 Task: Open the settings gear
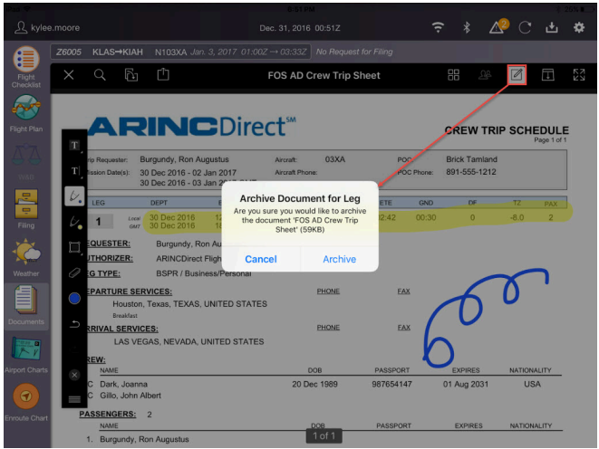coord(579,27)
